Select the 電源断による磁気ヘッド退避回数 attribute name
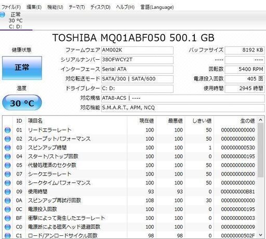 click(64, 227)
